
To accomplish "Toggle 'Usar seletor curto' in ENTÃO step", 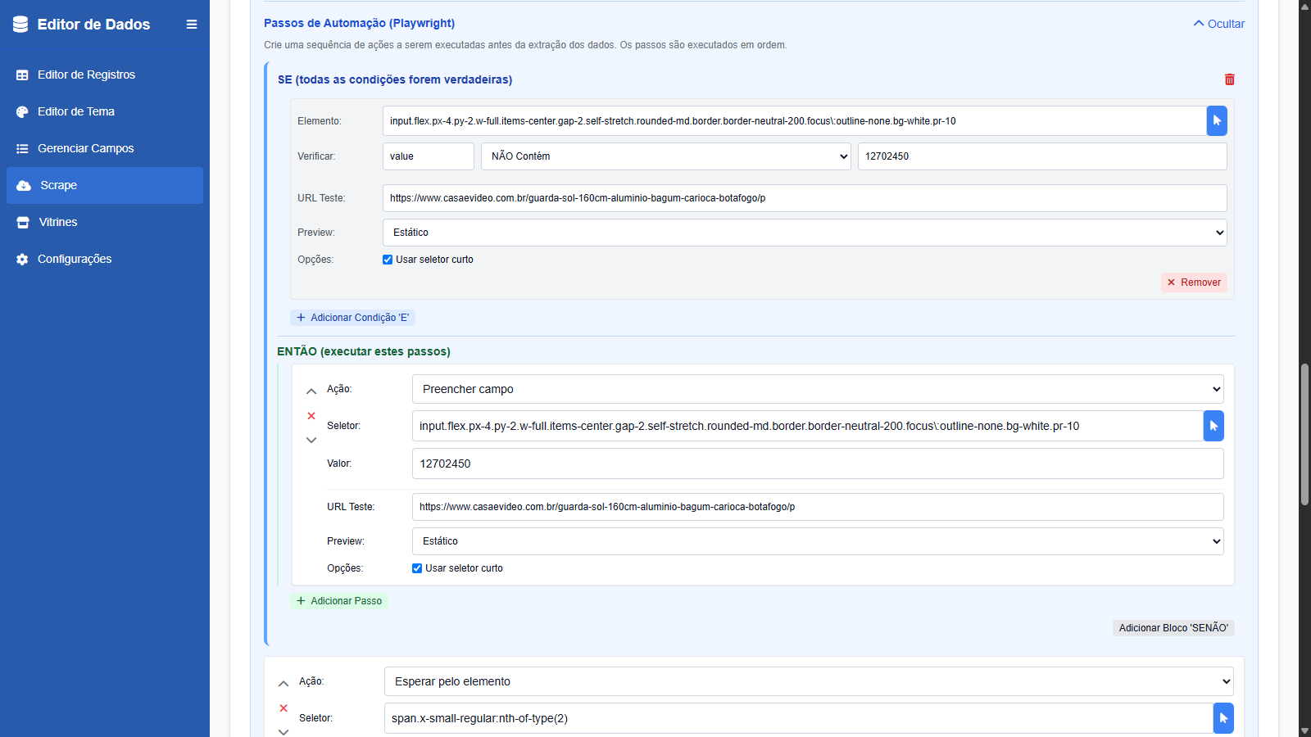I will [x=417, y=568].
